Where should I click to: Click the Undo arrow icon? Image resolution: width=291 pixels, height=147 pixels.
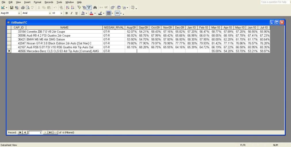(55, 7)
